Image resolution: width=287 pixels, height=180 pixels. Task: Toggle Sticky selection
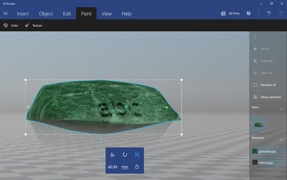point(267,97)
